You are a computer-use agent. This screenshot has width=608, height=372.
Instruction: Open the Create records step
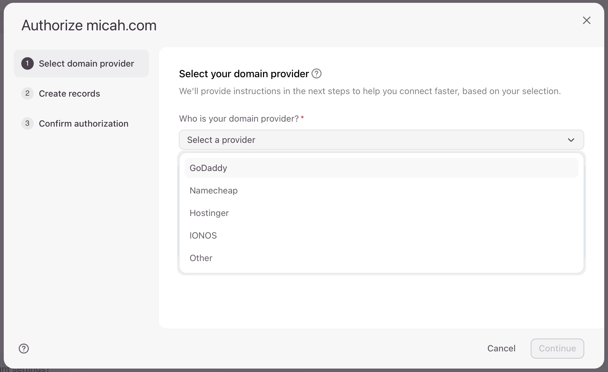pos(69,93)
